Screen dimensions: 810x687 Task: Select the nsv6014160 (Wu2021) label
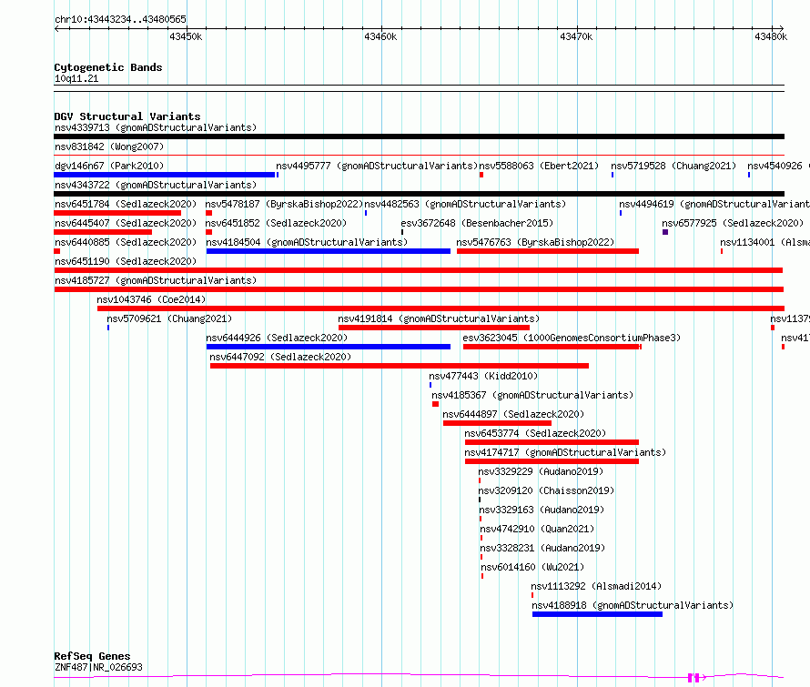(532, 567)
